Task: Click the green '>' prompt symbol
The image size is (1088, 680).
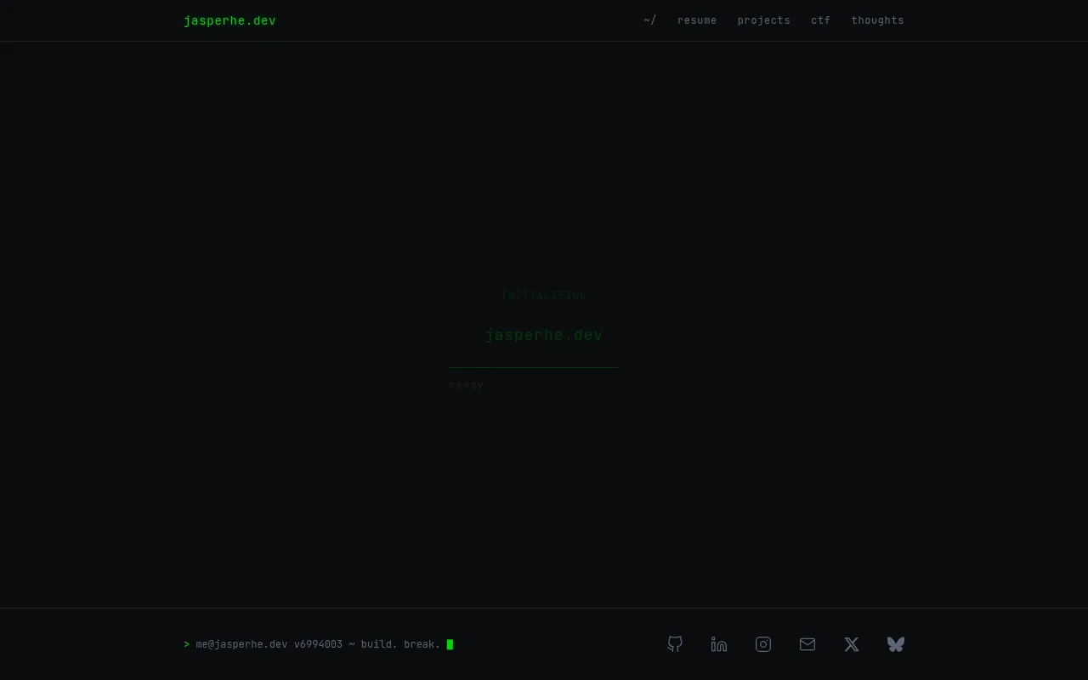Action: point(186,644)
